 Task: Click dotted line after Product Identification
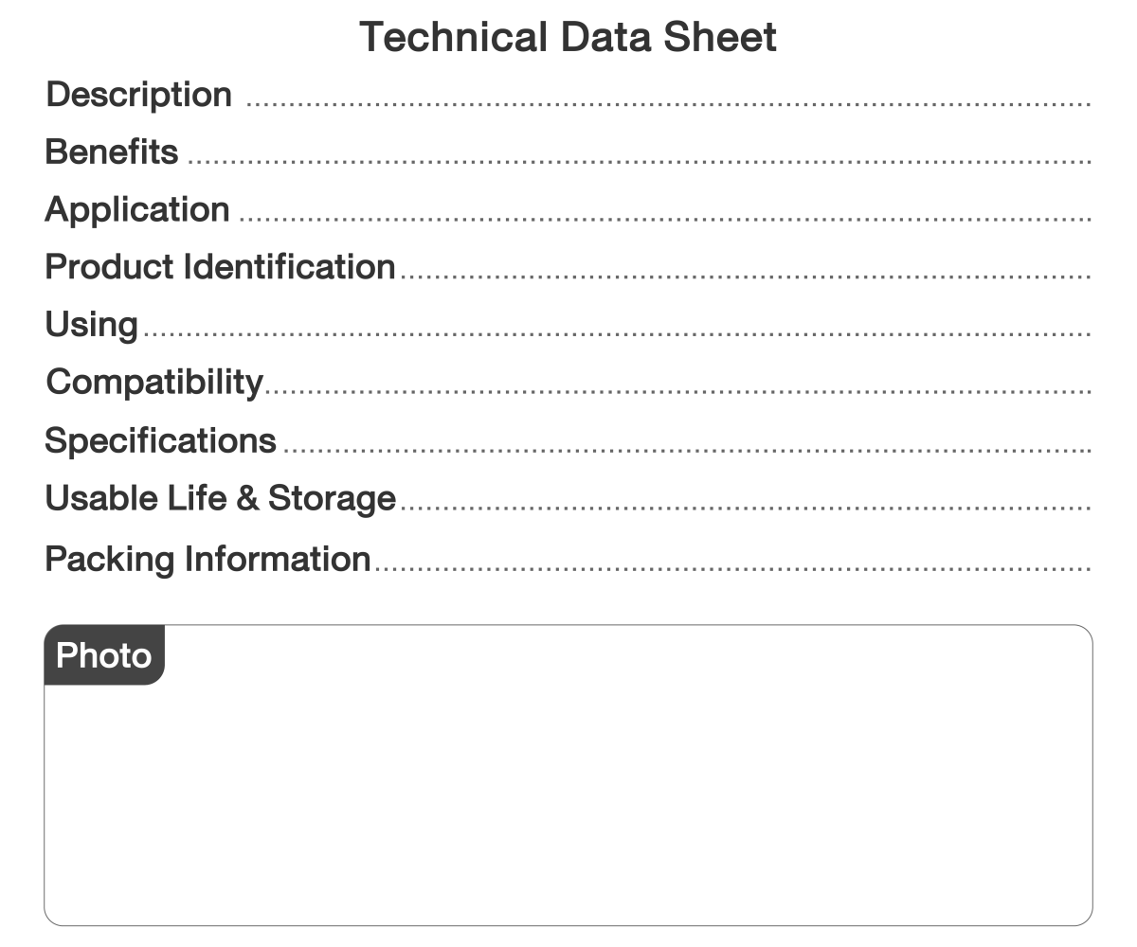(x=744, y=276)
